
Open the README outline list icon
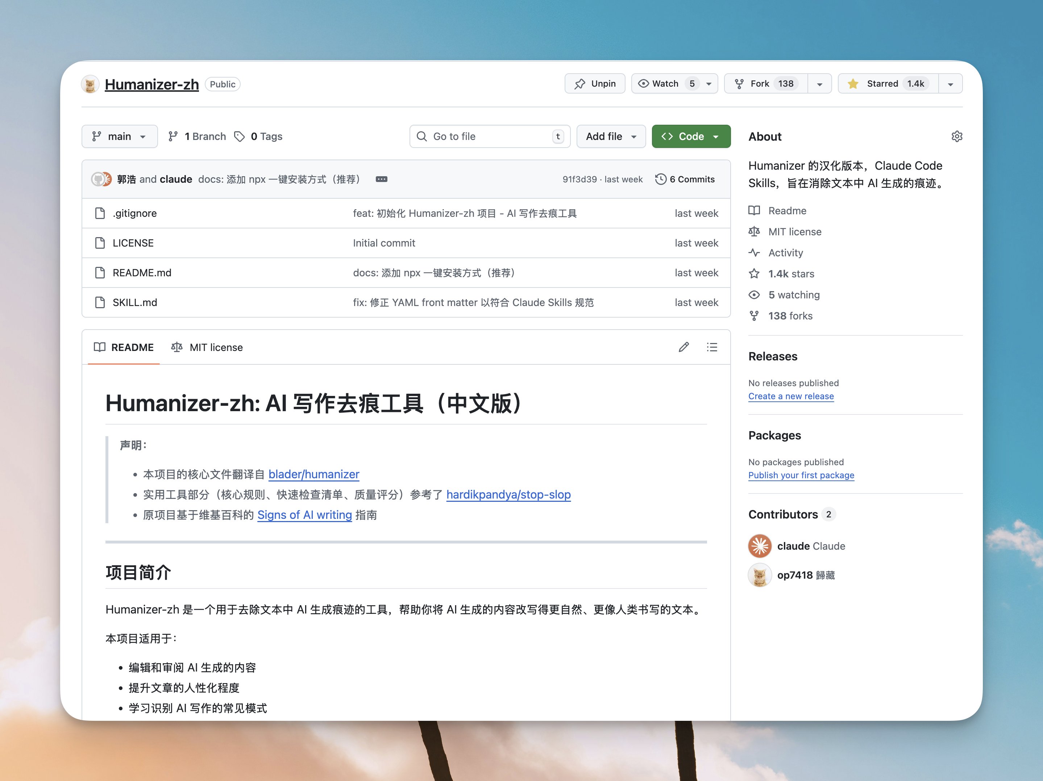[x=711, y=347]
